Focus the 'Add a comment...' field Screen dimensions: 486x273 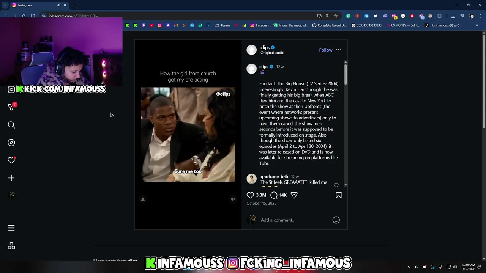(294, 220)
